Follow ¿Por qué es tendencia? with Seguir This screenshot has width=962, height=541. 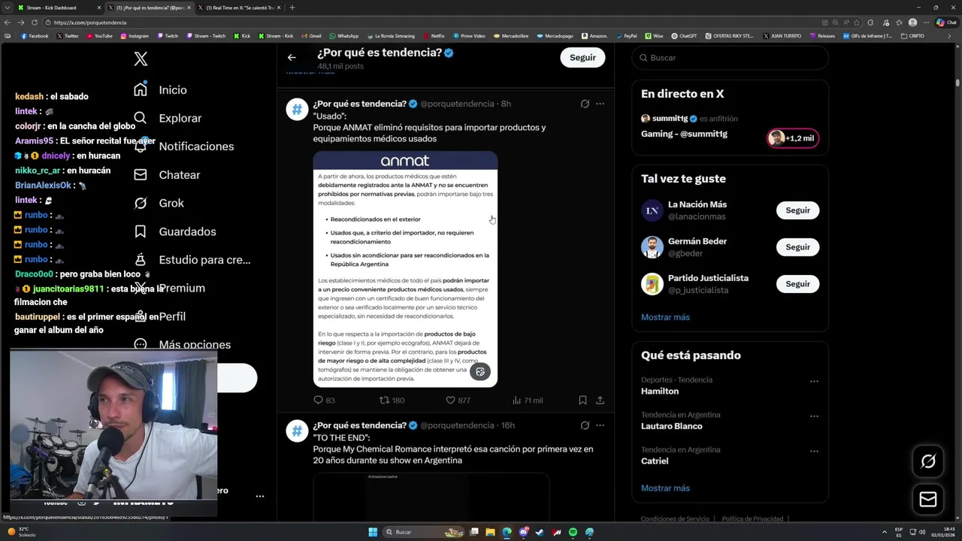tap(582, 57)
